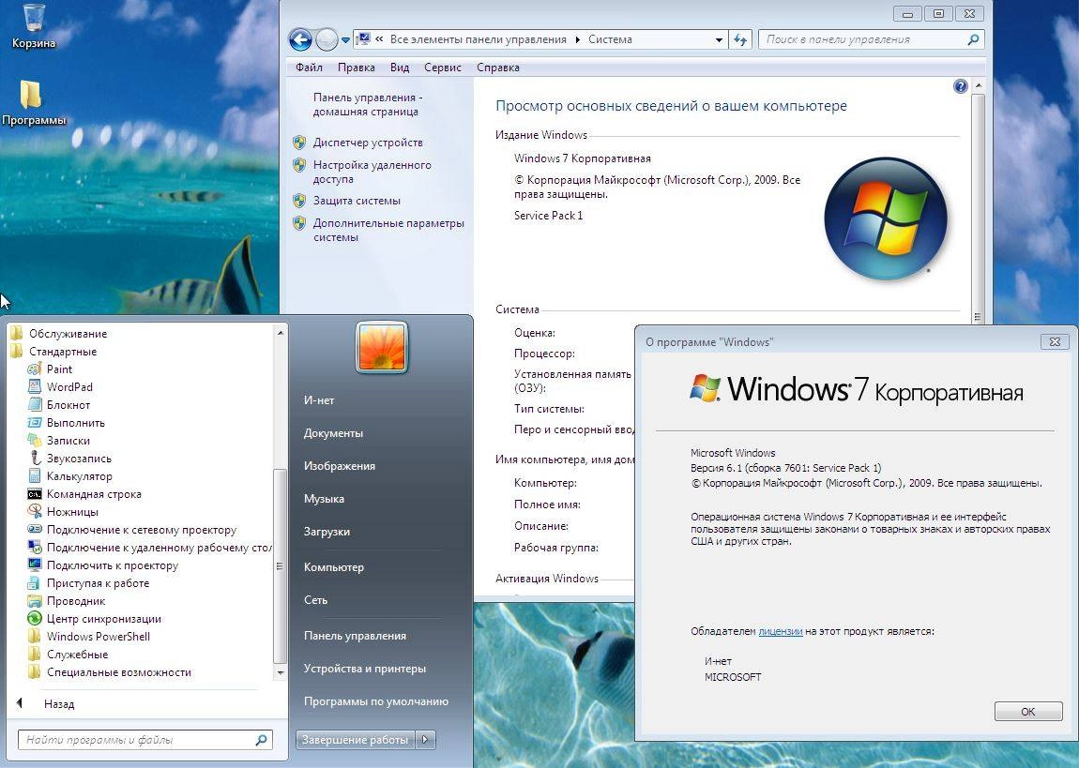
Task: Open the address bar history dropdown arrow
Action: (x=719, y=40)
